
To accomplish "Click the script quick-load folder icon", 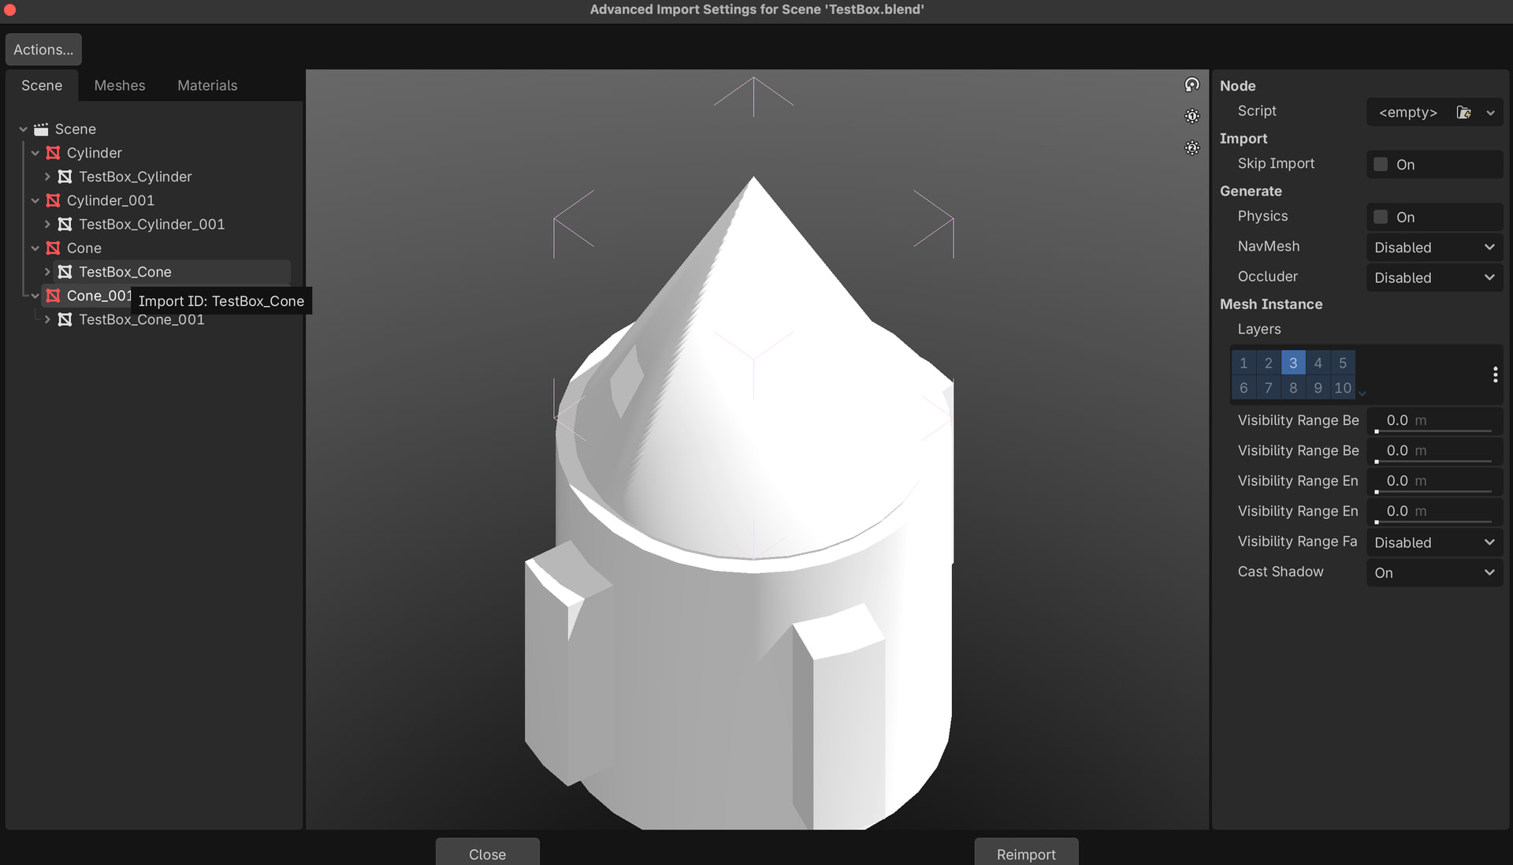I will [1463, 112].
